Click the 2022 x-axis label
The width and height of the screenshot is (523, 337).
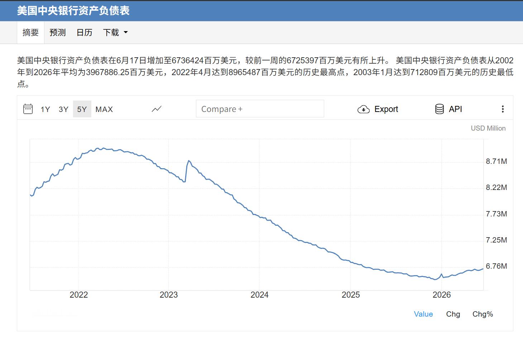point(79,295)
